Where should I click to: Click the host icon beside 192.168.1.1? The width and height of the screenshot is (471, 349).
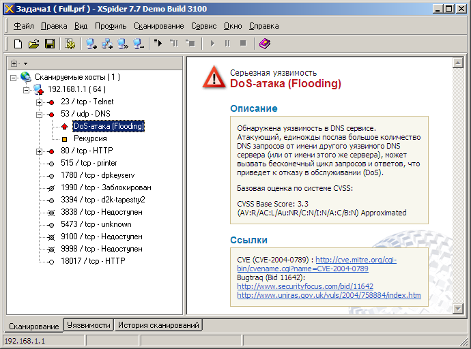pyautogui.click(x=38, y=89)
